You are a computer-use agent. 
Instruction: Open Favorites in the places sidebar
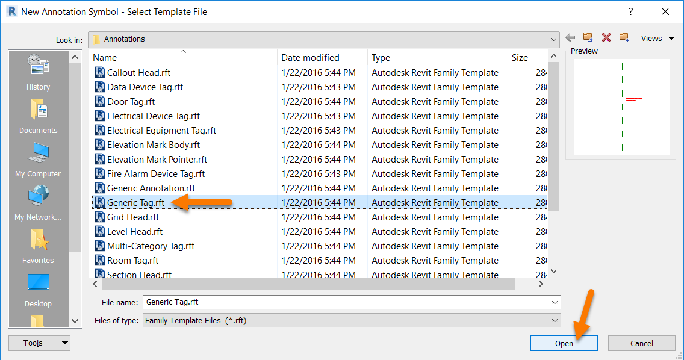(x=38, y=246)
